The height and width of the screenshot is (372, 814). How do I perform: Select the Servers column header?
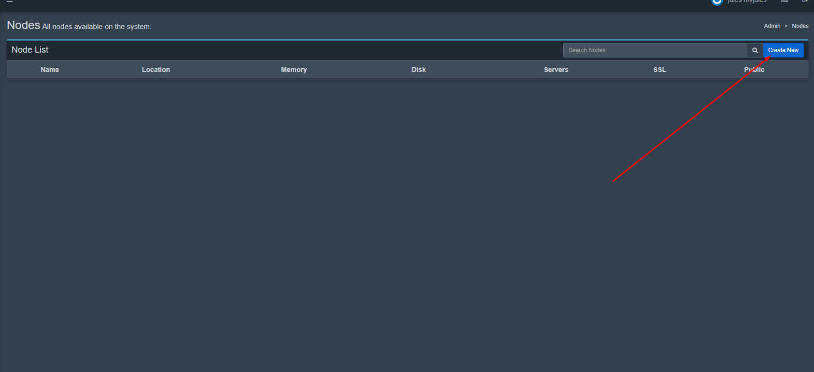coord(556,70)
